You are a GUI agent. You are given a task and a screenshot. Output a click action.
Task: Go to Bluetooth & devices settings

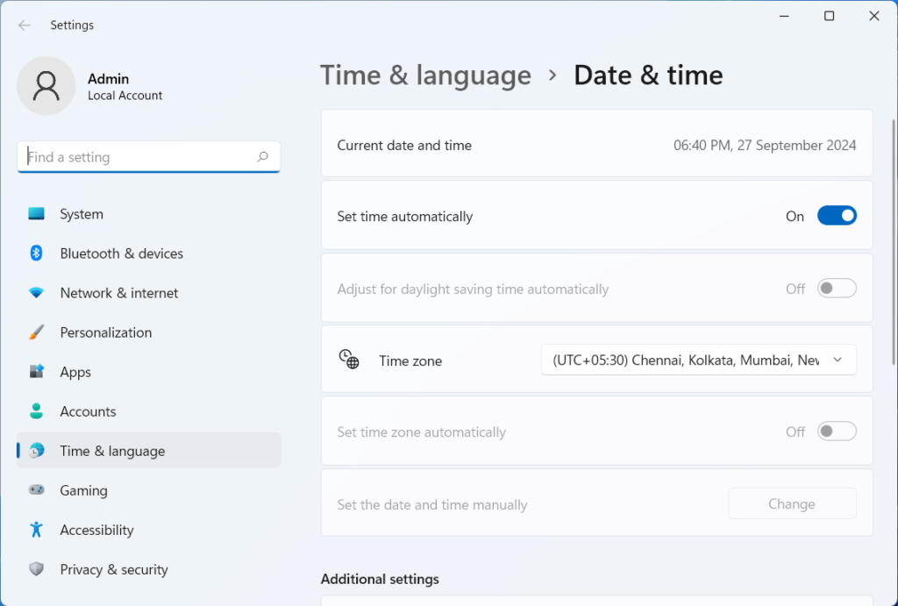pyautogui.click(x=149, y=253)
